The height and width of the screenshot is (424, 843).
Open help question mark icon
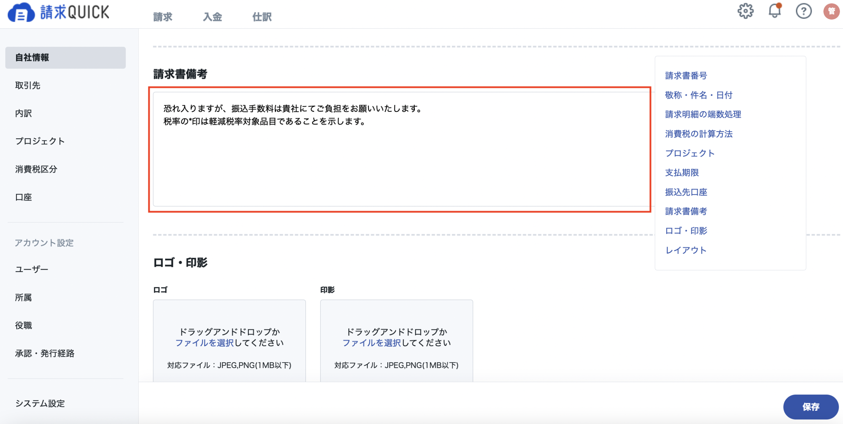tap(804, 11)
